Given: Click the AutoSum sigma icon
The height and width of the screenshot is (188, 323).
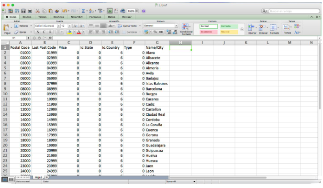Looking at the screenshot, I should 83,11.
